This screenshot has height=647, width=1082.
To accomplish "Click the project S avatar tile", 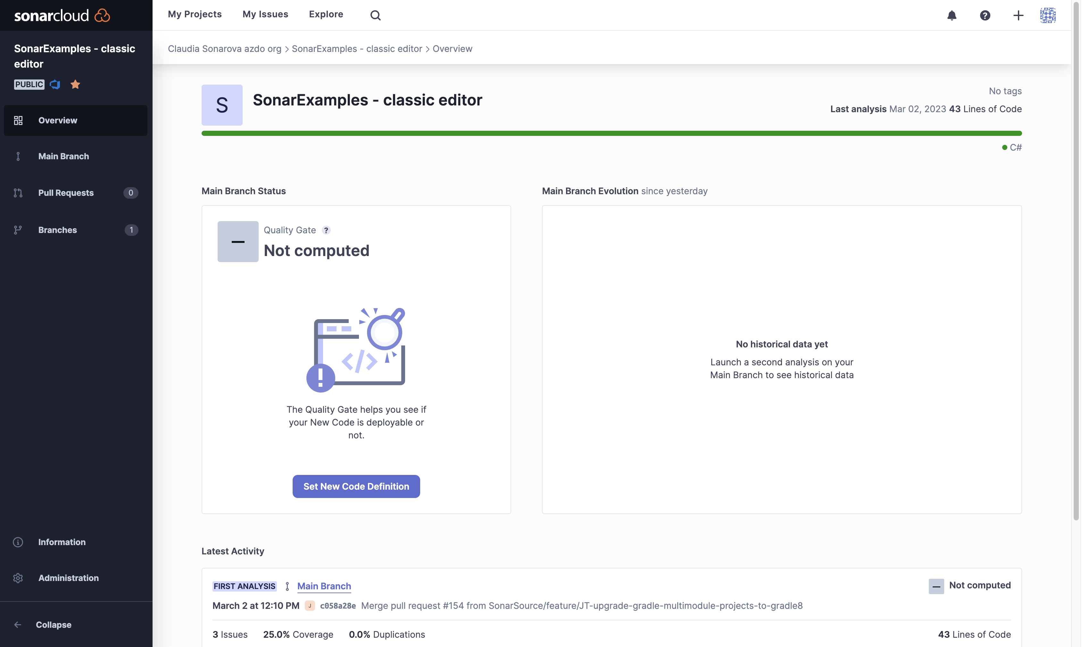I will click(222, 105).
